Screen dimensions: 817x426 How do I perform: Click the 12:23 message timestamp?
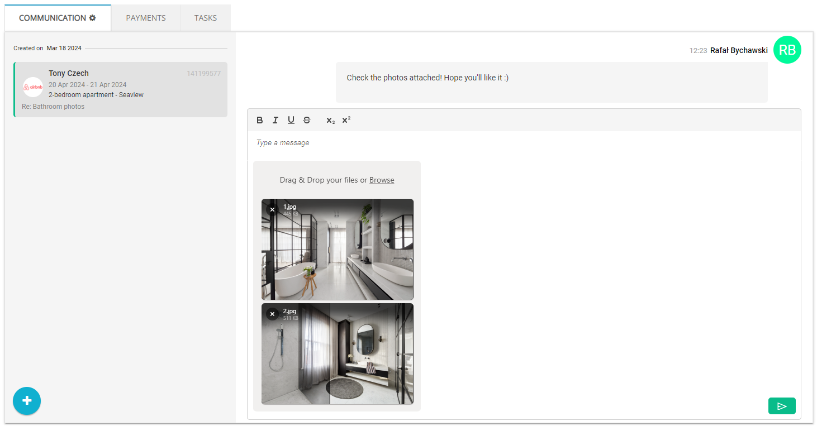(698, 50)
